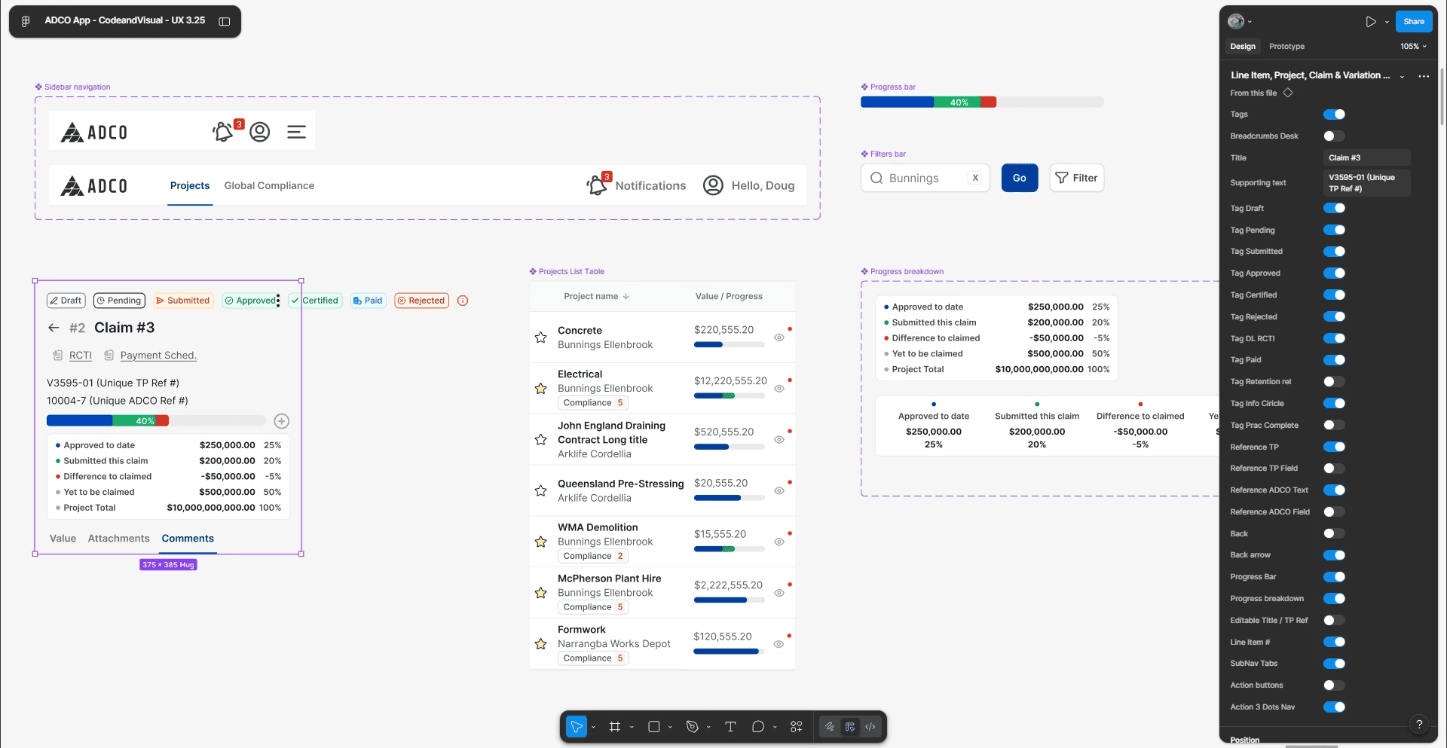Click the go-to-main-component diamond icon
This screenshot has width=1447, height=748.
pyautogui.click(x=1288, y=93)
